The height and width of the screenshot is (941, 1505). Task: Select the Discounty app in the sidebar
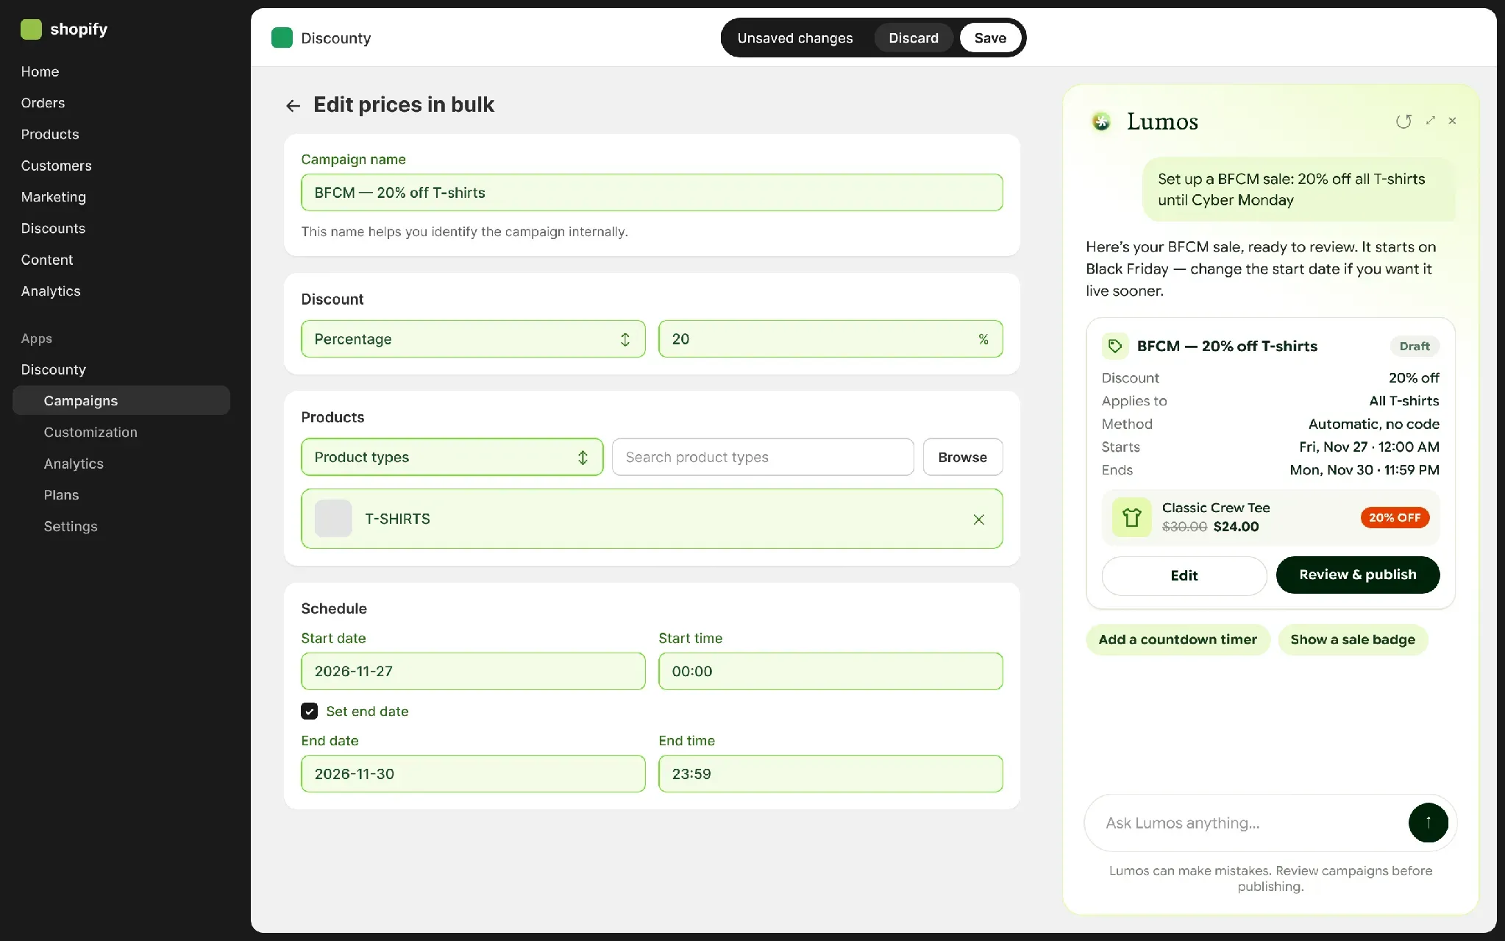click(x=53, y=369)
